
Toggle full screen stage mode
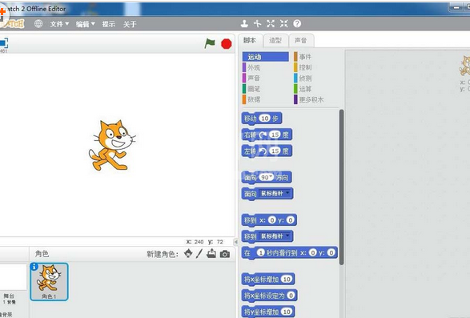(x=4, y=43)
